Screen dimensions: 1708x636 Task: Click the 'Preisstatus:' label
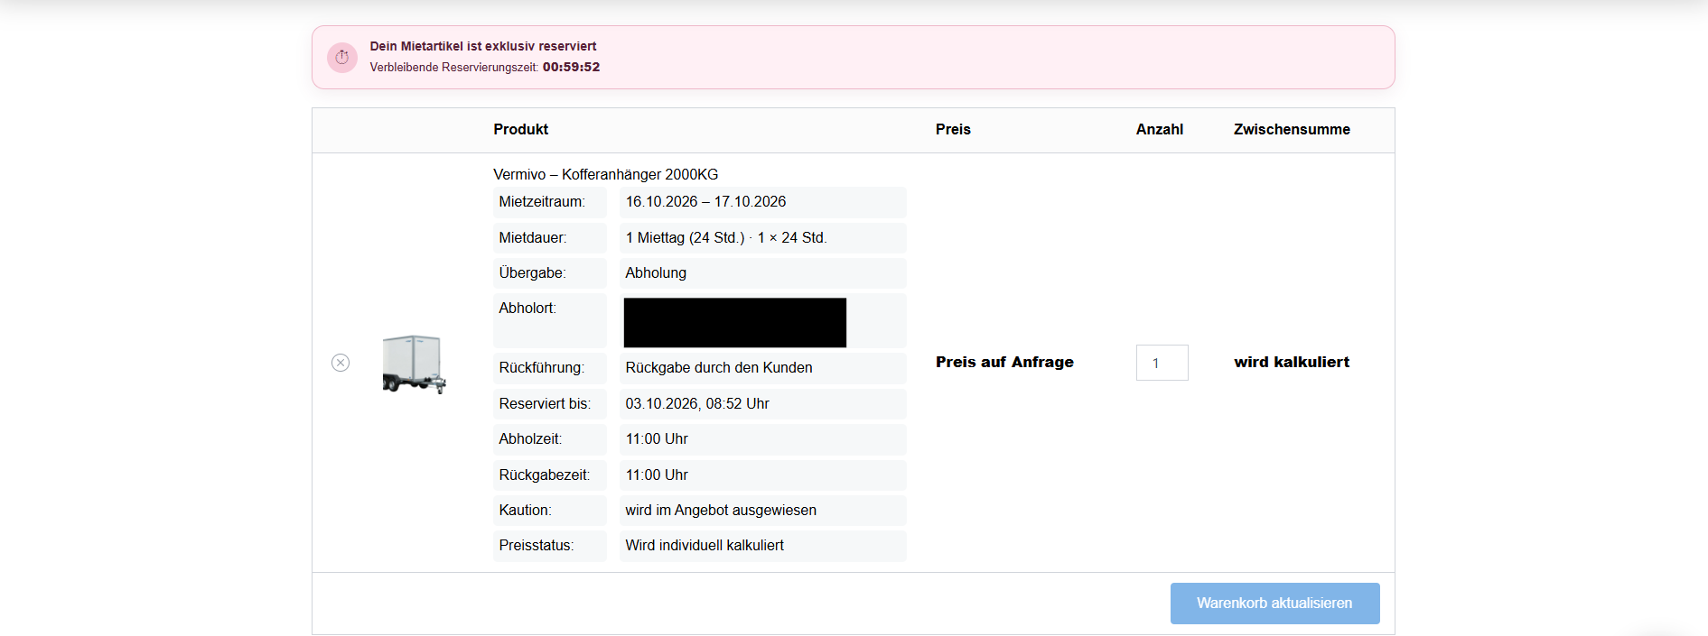click(537, 546)
